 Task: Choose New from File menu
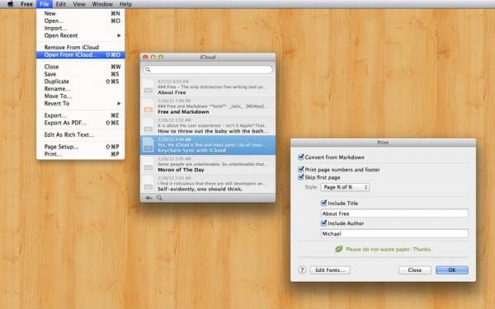click(81, 13)
